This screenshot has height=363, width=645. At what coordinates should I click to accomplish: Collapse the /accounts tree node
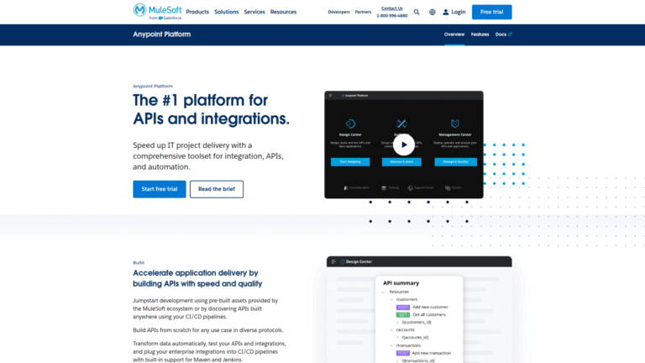coord(391,330)
